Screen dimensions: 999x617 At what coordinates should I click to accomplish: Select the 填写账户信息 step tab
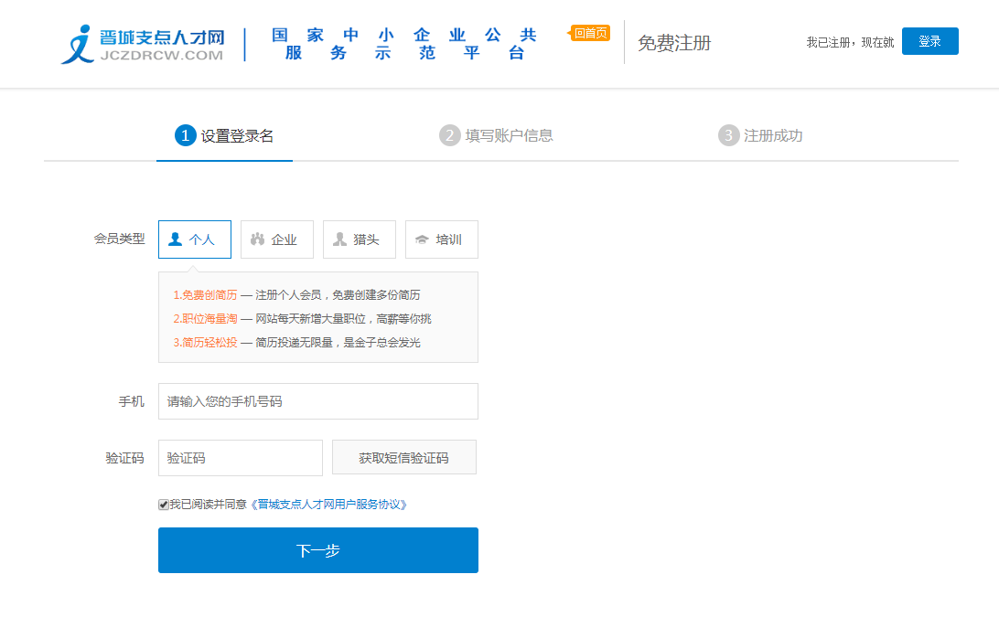click(x=497, y=135)
